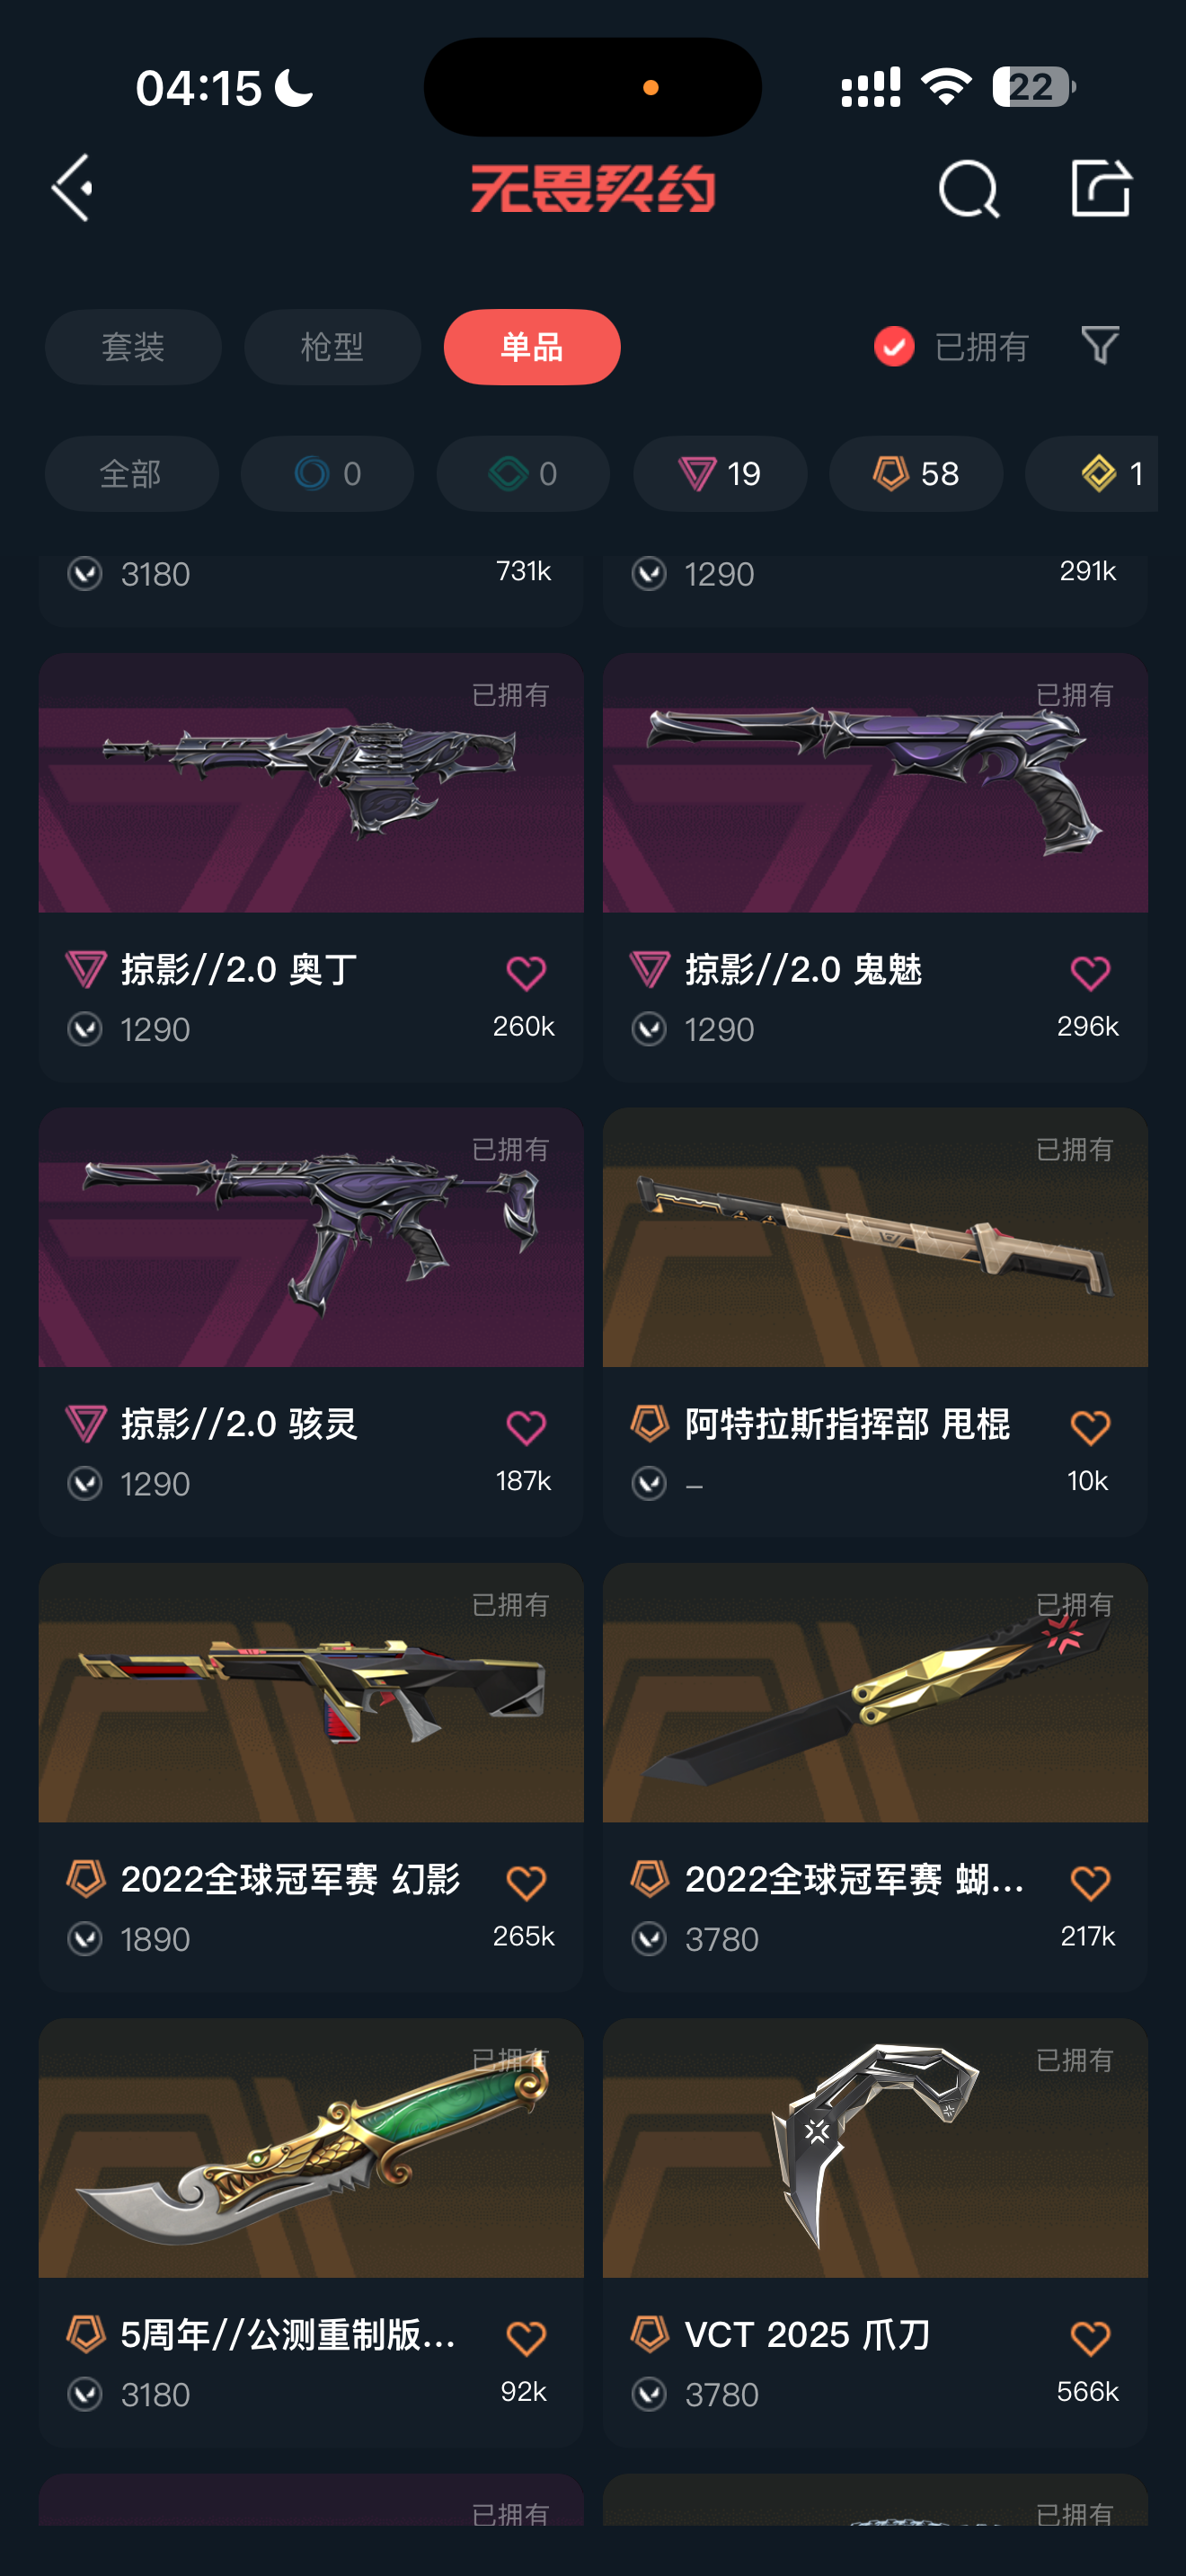This screenshot has height=2576, width=1186.
Task: Tap heart for 5周年//公测重制版 knife
Action: [x=526, y=2338]
